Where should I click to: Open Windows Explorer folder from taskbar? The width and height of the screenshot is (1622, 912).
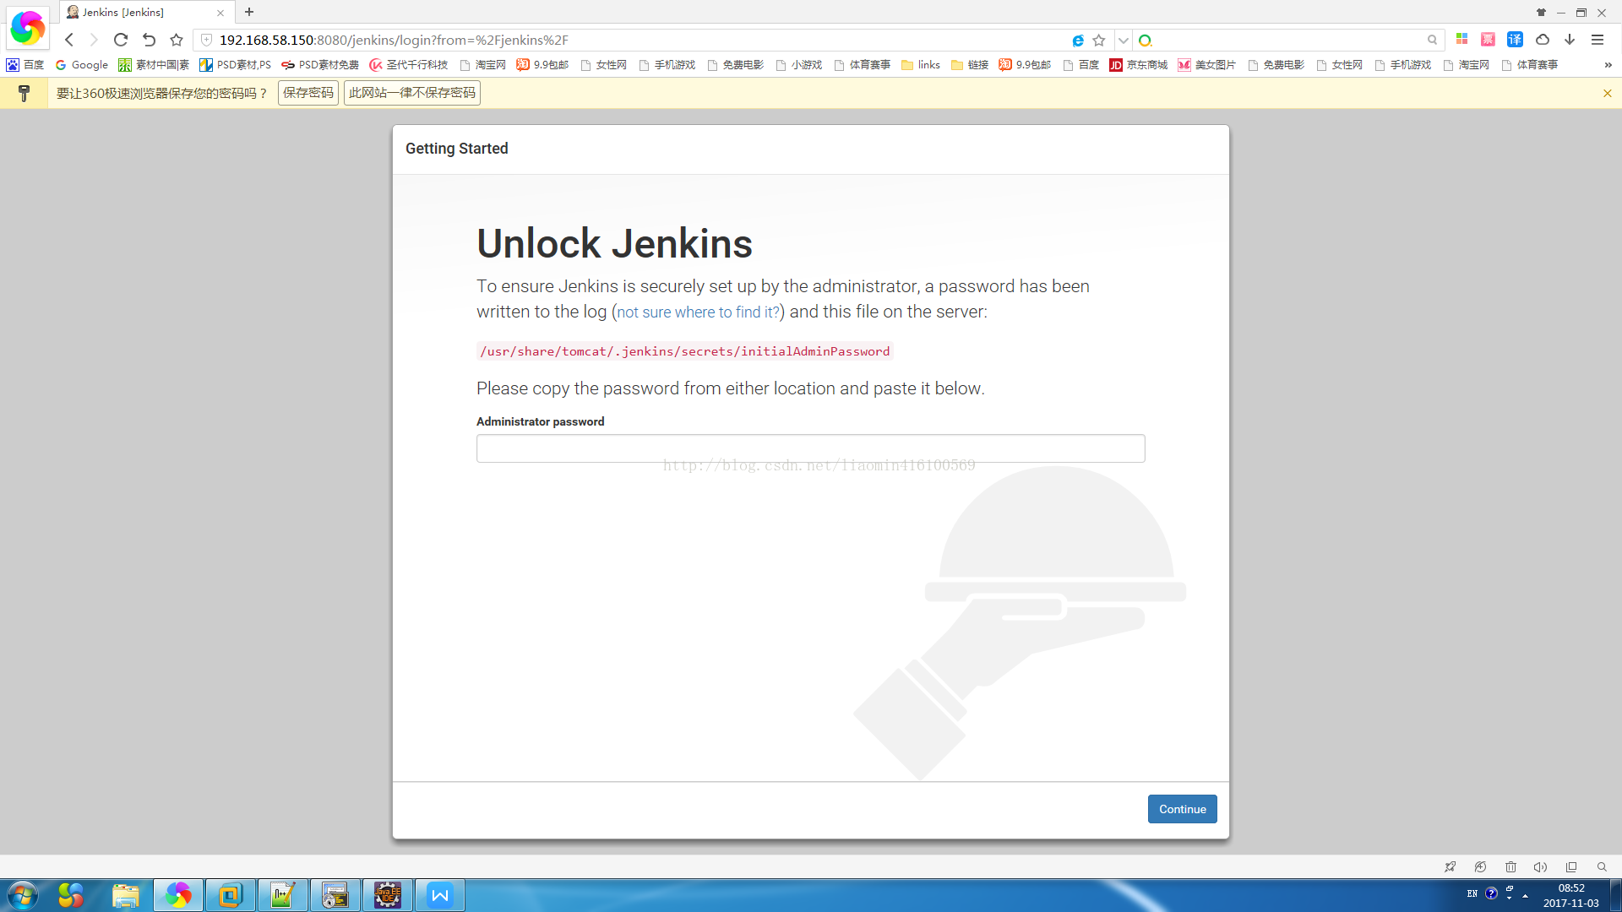click(x=126, y=895)
